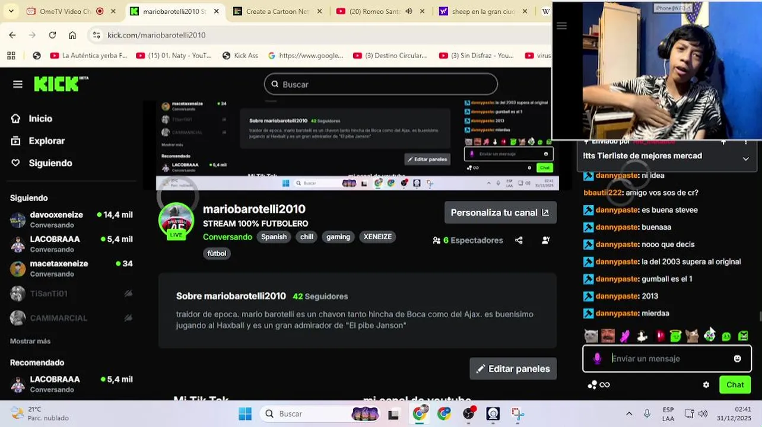Insert the pink squiggle emote
This screenshot has width=762, height=427.
click(x=624, y=336)
